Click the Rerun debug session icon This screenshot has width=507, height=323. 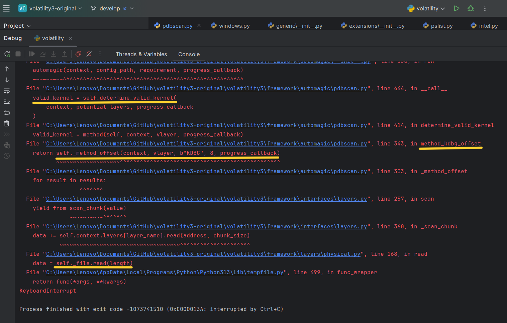click(7, 54)
